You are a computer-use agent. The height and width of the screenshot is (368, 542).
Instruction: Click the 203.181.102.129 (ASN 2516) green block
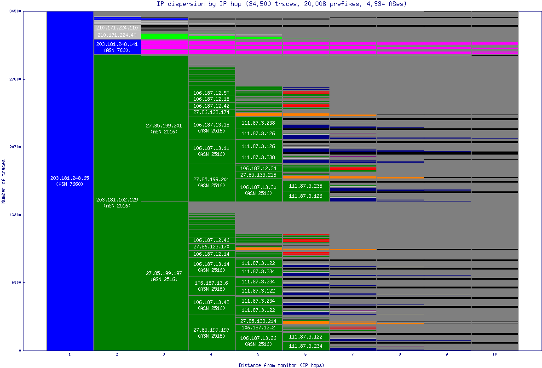(x=117, y=202)
